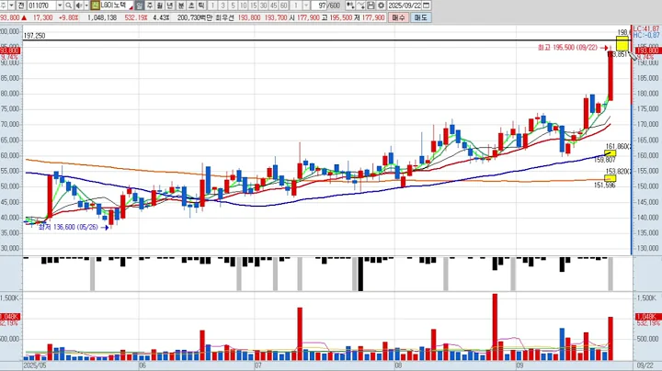
Task: Open the calendar date picker icon
Action: [427, 6]
